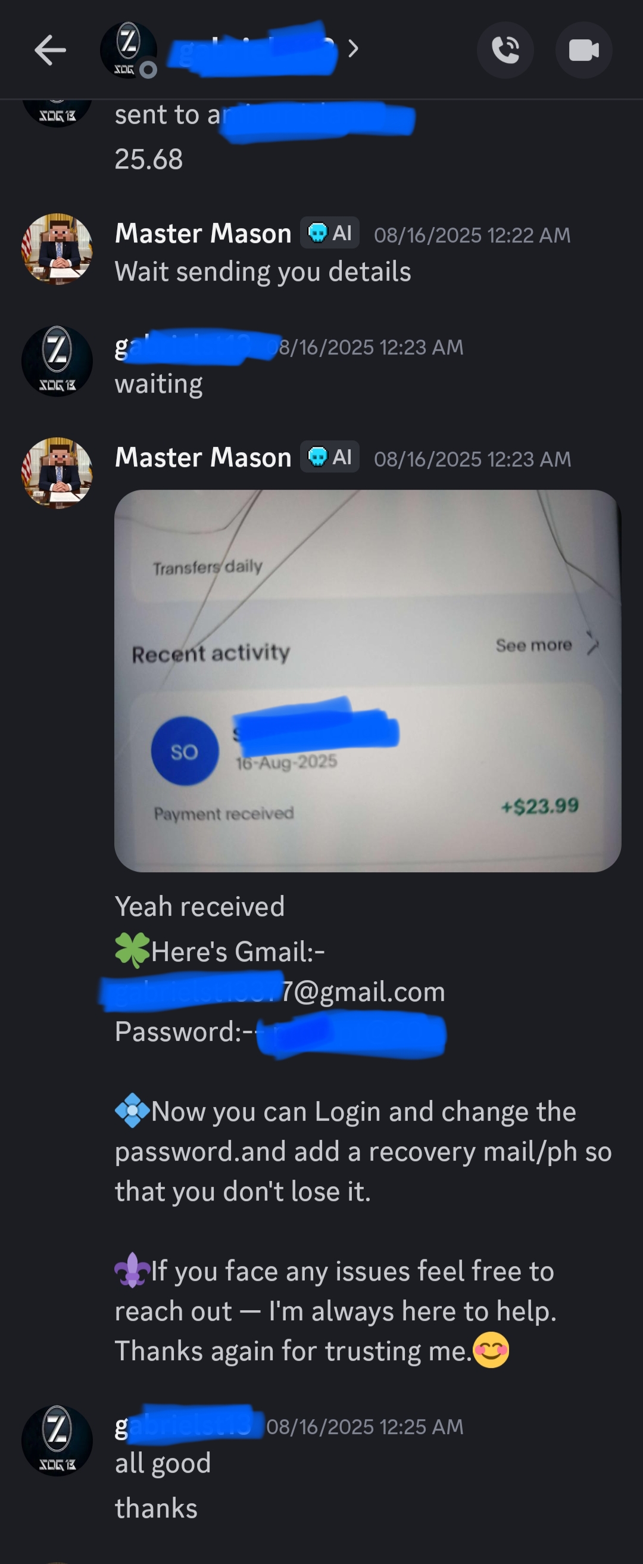
Task: Expand chat details via header chevron
Action: [x=354, y=49]
